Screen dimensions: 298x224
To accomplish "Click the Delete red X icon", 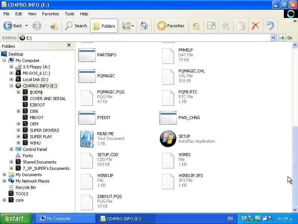I will click(x=256, y=26).
